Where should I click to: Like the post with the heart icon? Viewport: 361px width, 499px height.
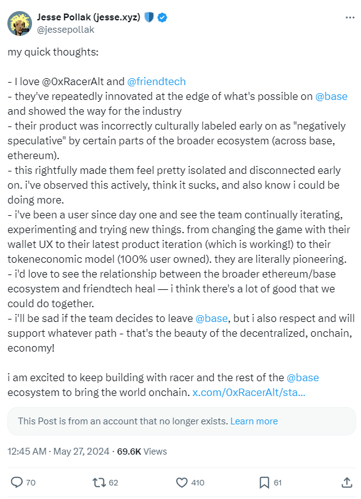click(x=182, y=482)
